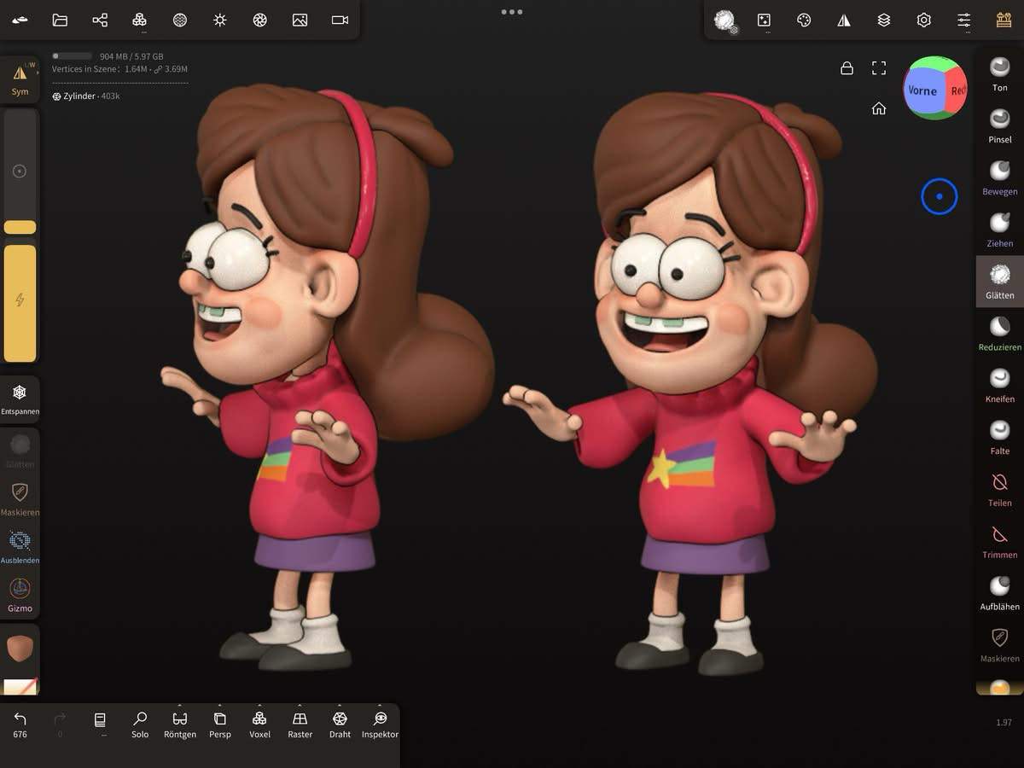
Task: Open the lighting sun menu
Action: [x=220, y=20]
